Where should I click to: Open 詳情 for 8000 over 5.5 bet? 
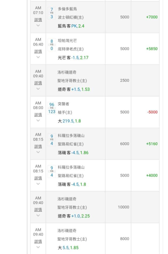[x=38, y=241]
